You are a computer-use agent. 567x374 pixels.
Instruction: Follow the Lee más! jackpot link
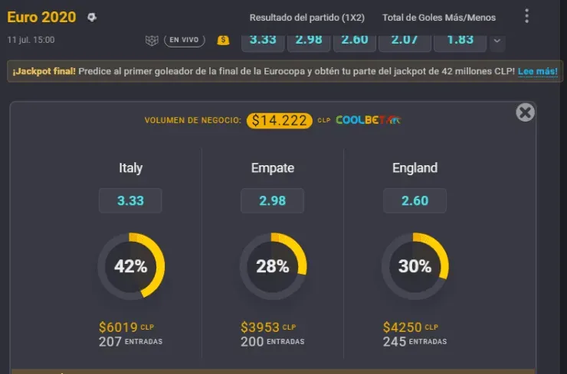pos(539,71)
